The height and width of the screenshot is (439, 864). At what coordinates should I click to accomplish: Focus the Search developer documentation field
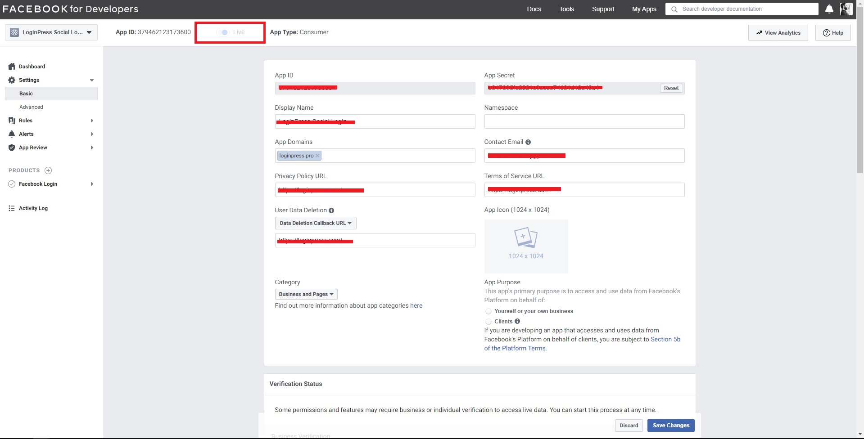(742, 9)
